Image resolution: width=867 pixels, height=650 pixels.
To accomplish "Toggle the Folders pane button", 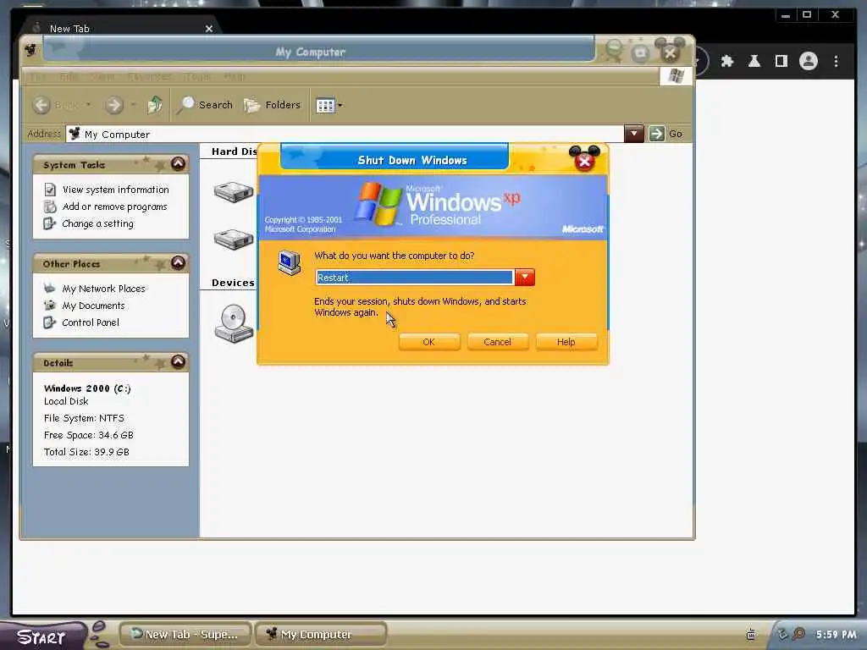I will [x=273, y=104].
